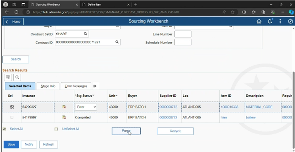Open detail icon for instance 54179997

click(x=64, y=117)
